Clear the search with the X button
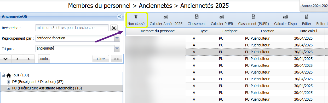The width and height of the screenshot is (328, 103). click(x=114, y=28)
